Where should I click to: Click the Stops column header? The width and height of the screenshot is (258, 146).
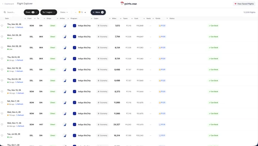[x=49, y=18]
